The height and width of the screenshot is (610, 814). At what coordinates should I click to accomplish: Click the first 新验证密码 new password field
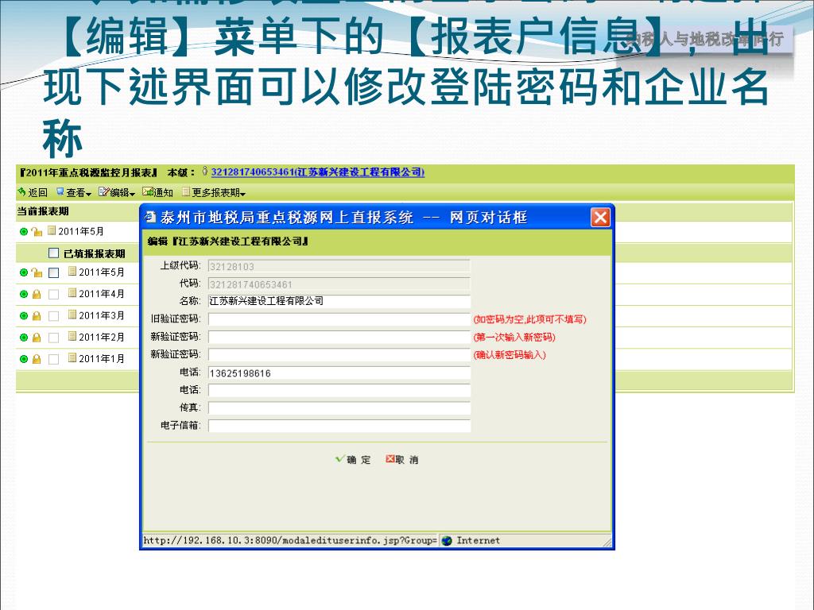339,337
